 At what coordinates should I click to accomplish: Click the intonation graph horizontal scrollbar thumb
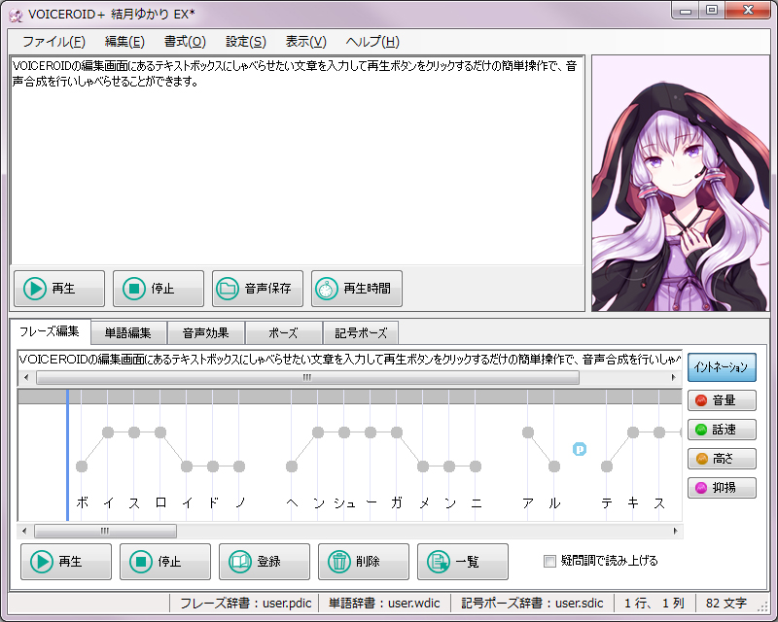[105, 532]
